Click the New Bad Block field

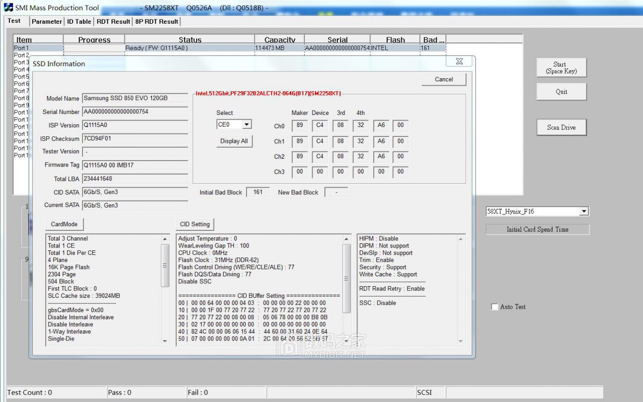pyautogui.click(x=336, y=193)
